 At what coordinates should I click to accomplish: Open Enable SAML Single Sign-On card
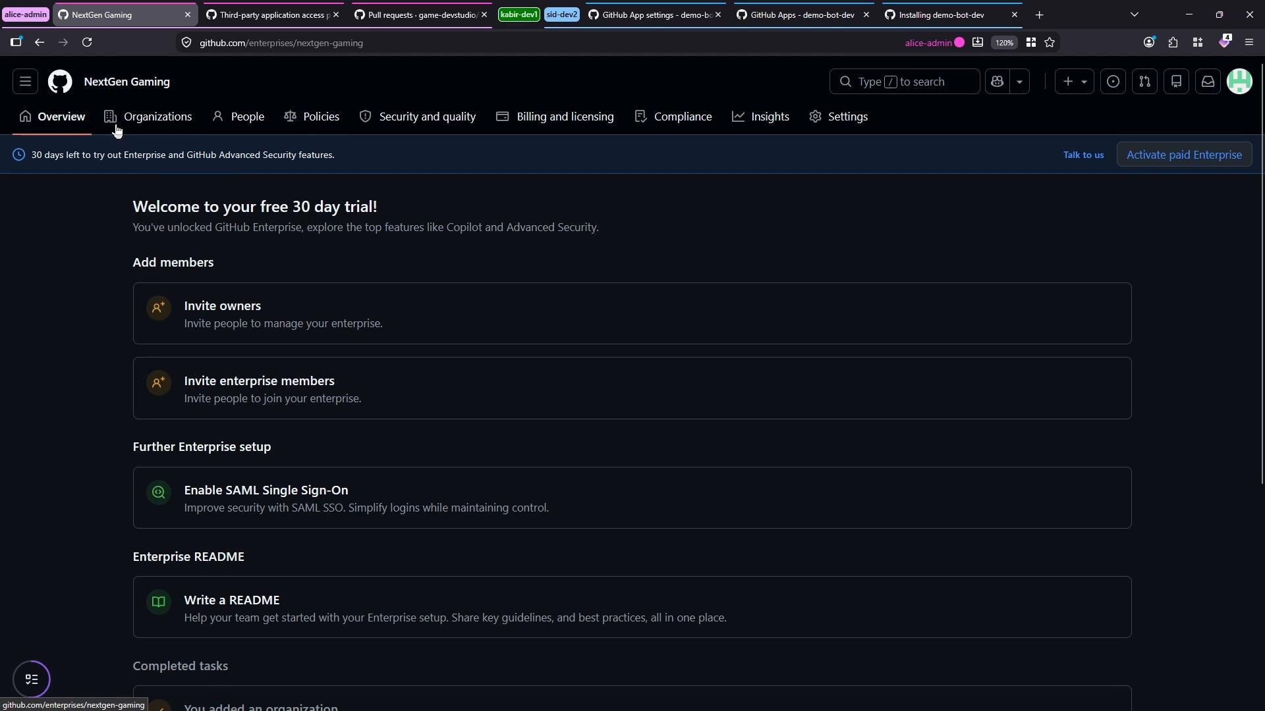[632, 498]
